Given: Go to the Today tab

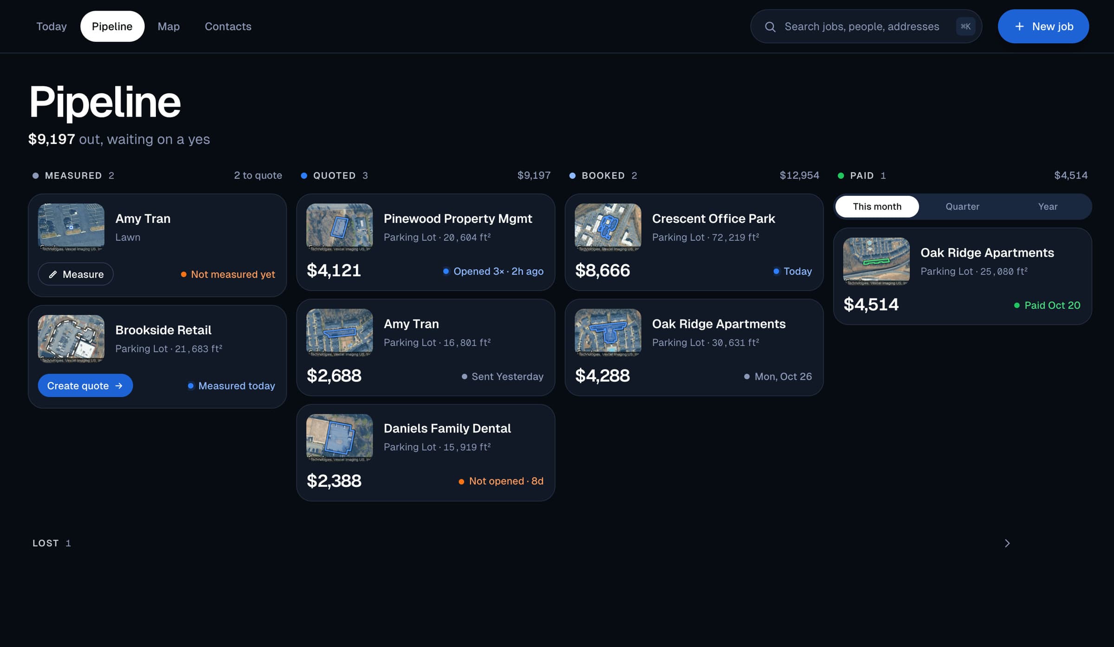Looking at the screenshot, I should [52, 26].
